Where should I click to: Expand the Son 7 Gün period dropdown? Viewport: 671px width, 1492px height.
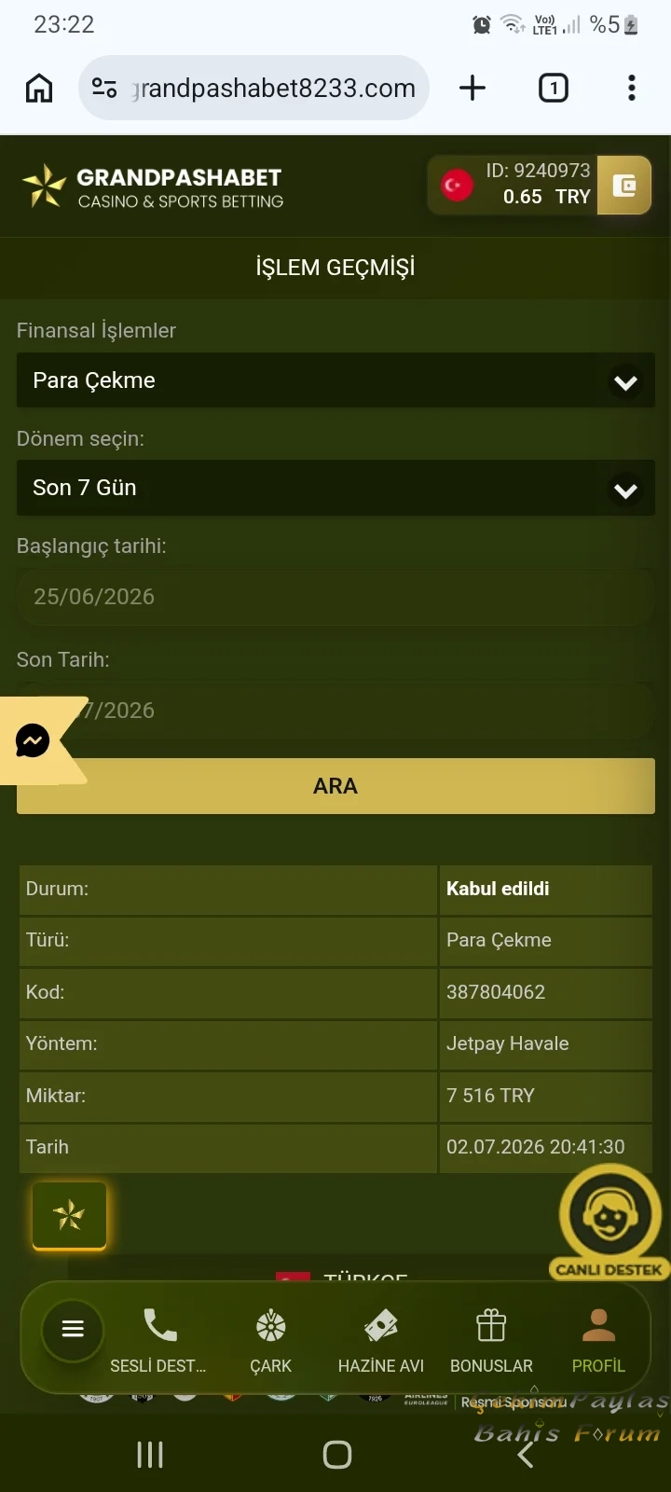335,488
